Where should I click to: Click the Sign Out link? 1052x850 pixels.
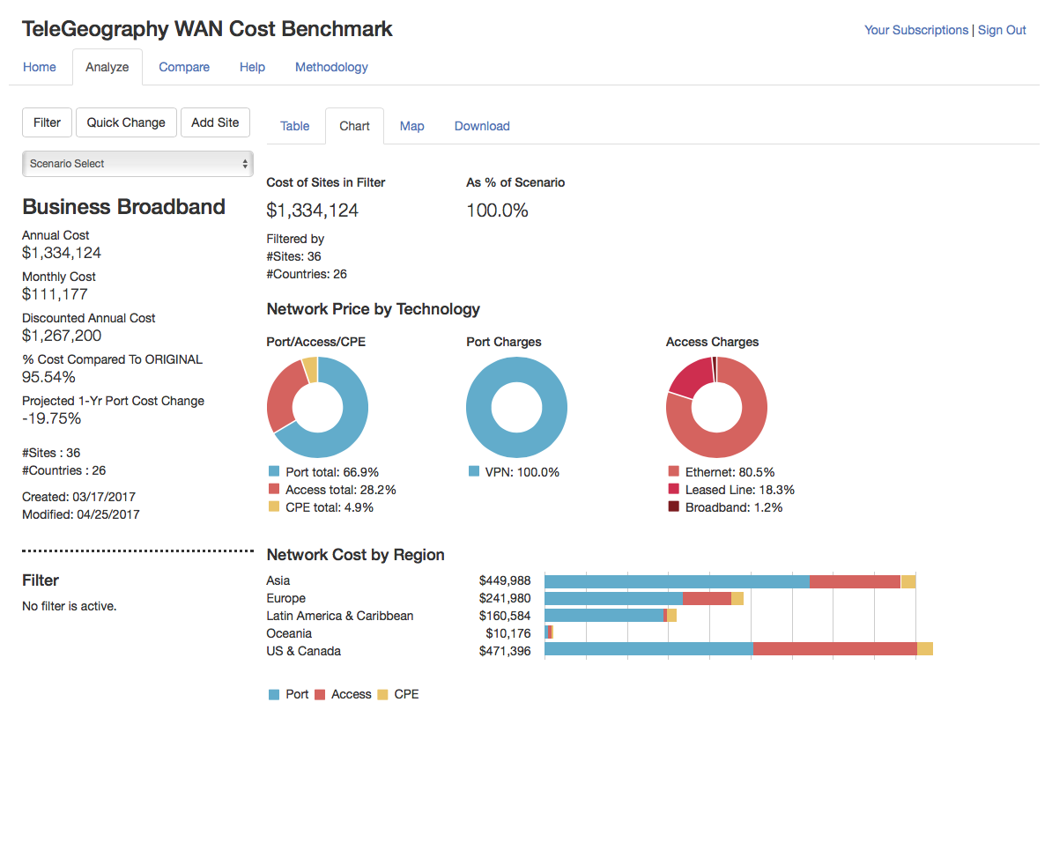(x=1002, y=30)
